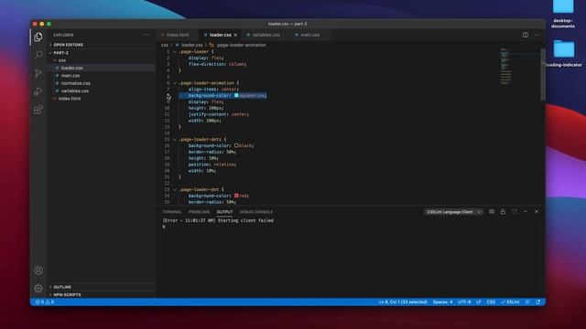
Task: Maximize the bottom panel size
Action: (x=526, y=211)
